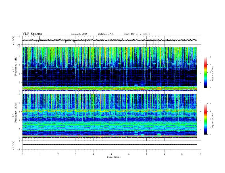This screenshot has width=225, height=173.
Task: Click the "-5" tick on ch.2 color bar
Action: [209, 119]
